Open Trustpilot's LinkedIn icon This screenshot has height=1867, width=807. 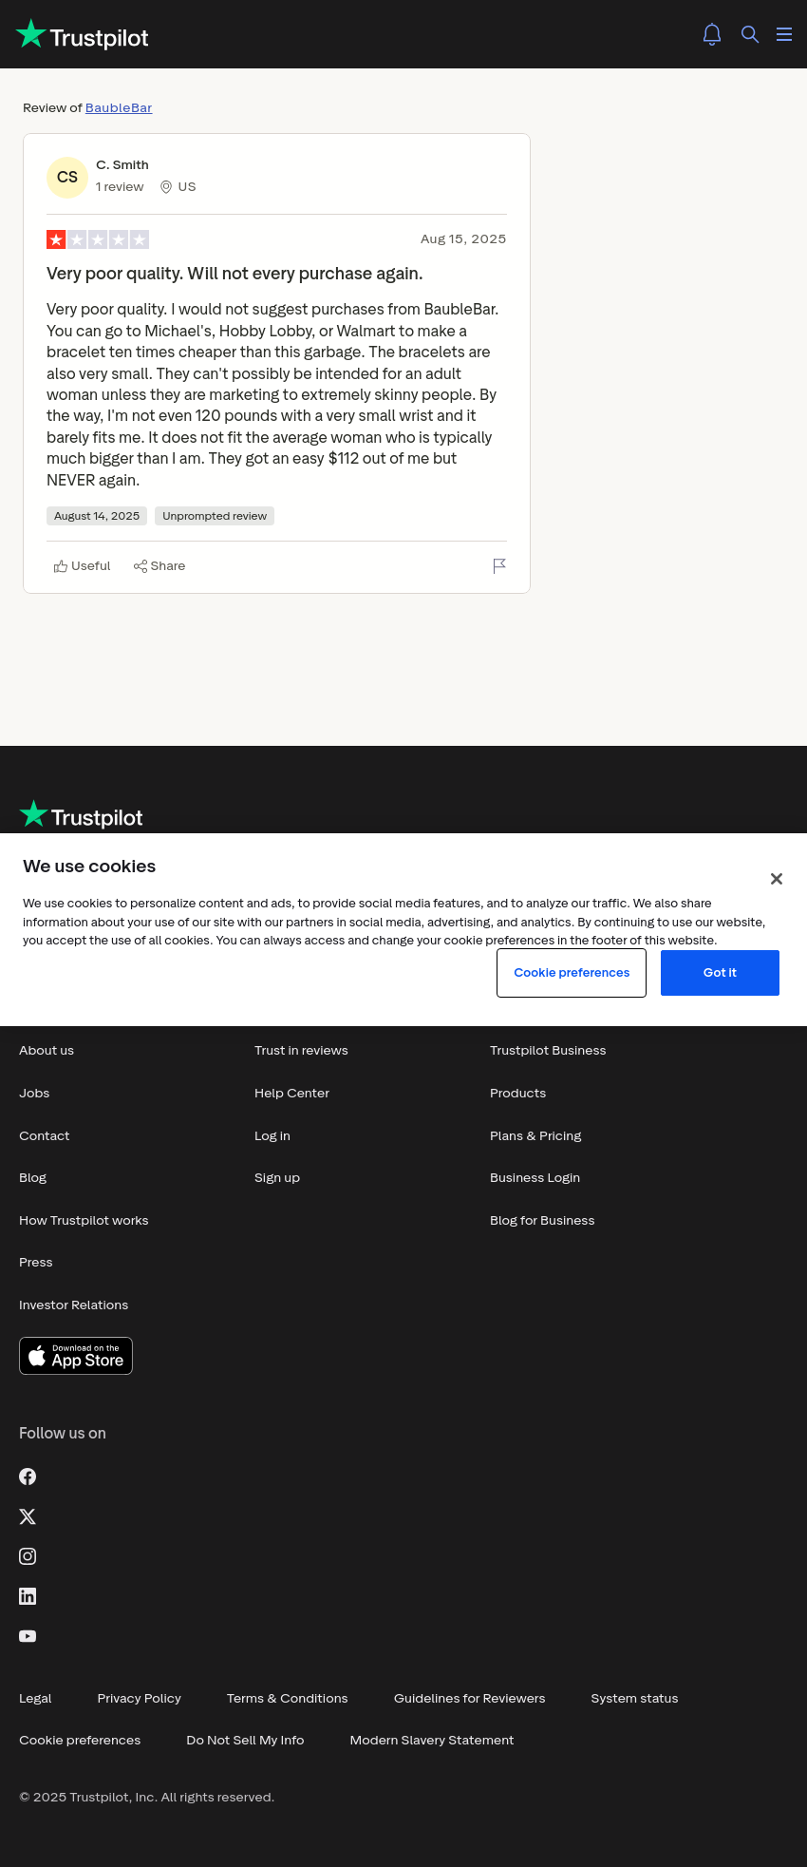point(28,1596)
